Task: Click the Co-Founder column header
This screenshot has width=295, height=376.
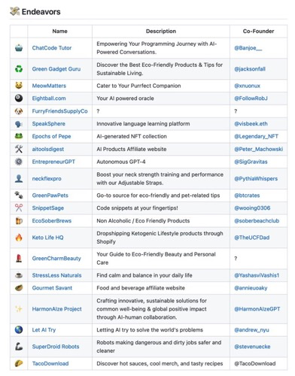Action: [x=258, y=32]
